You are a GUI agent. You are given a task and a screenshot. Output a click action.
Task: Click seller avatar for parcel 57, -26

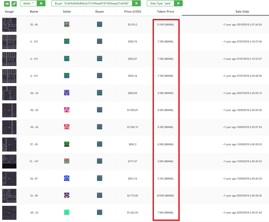(x=67, y=144)
